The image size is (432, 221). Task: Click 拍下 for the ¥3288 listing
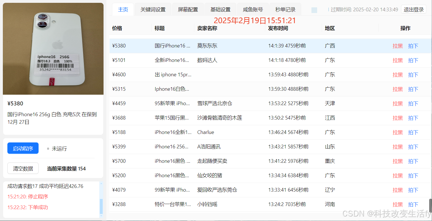(x=413, y=204)
